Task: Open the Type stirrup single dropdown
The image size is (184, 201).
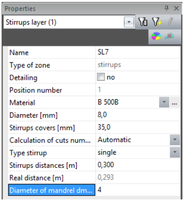Action: pyautogui.click(x=175, y=152)
